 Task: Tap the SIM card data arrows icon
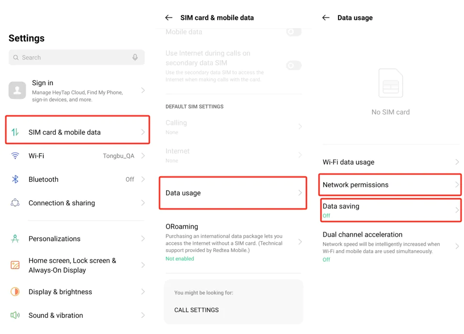[x=15, y=132]
